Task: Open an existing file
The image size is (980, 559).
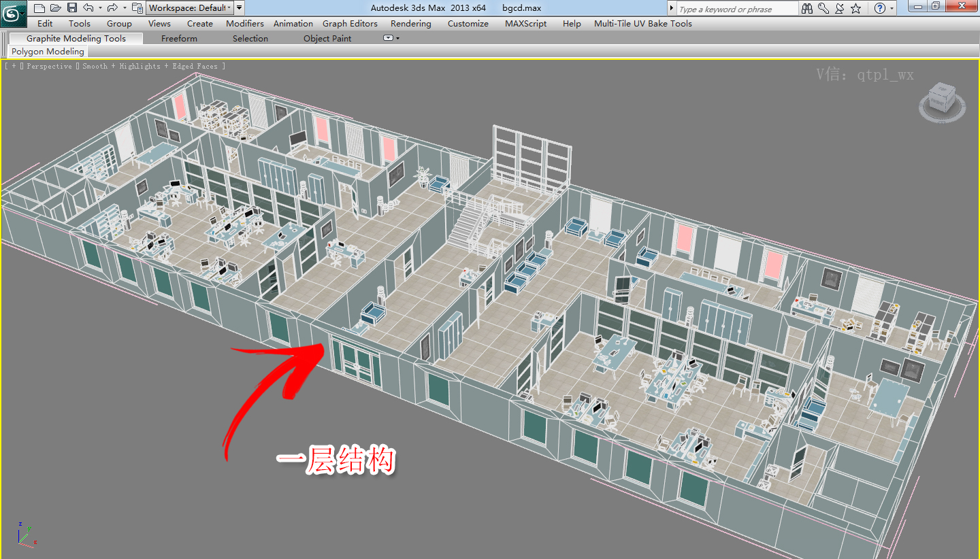Action: (x=56, y=8)
